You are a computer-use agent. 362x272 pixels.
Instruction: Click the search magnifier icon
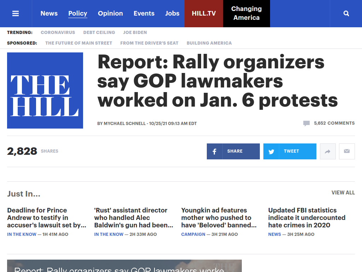(346, 13)
